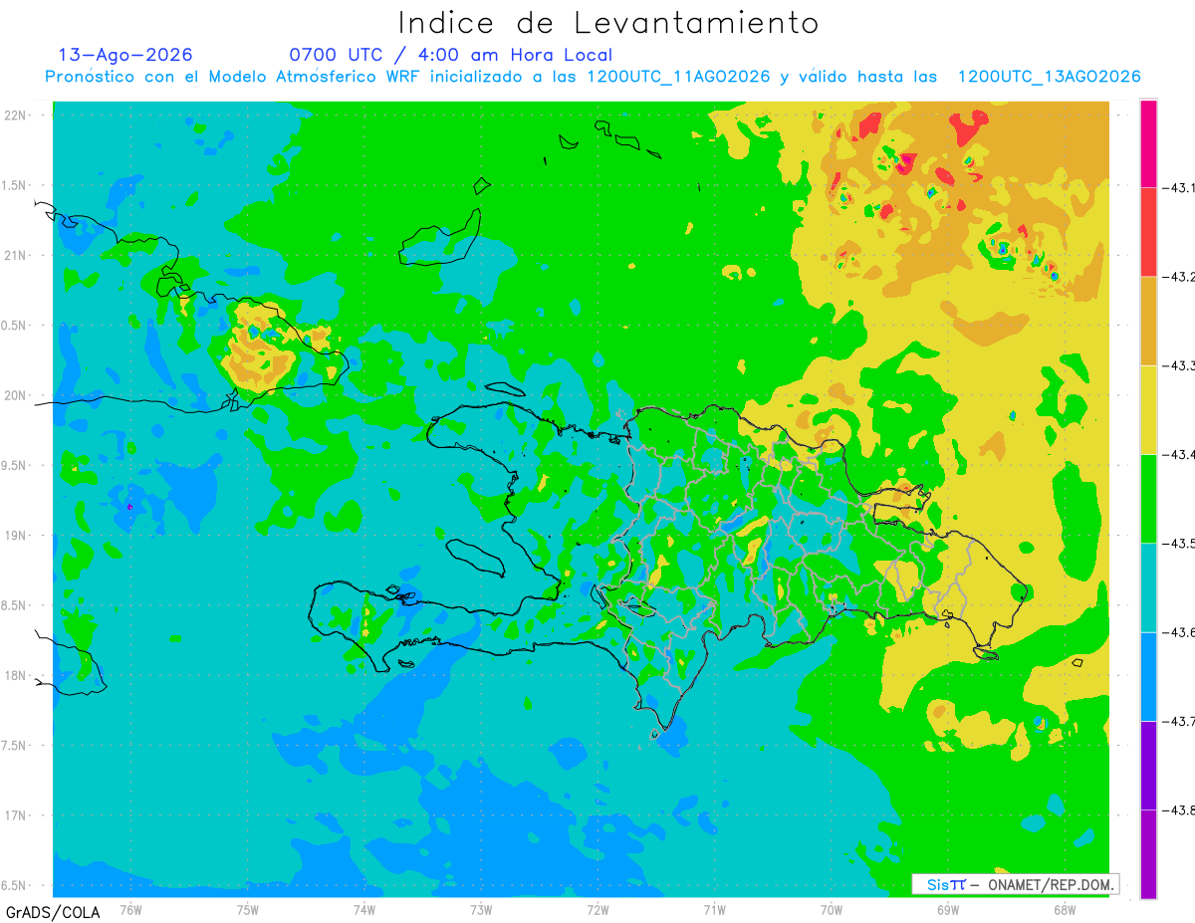
Task: Click the longitude label '71W'
Action: [714, 910]
